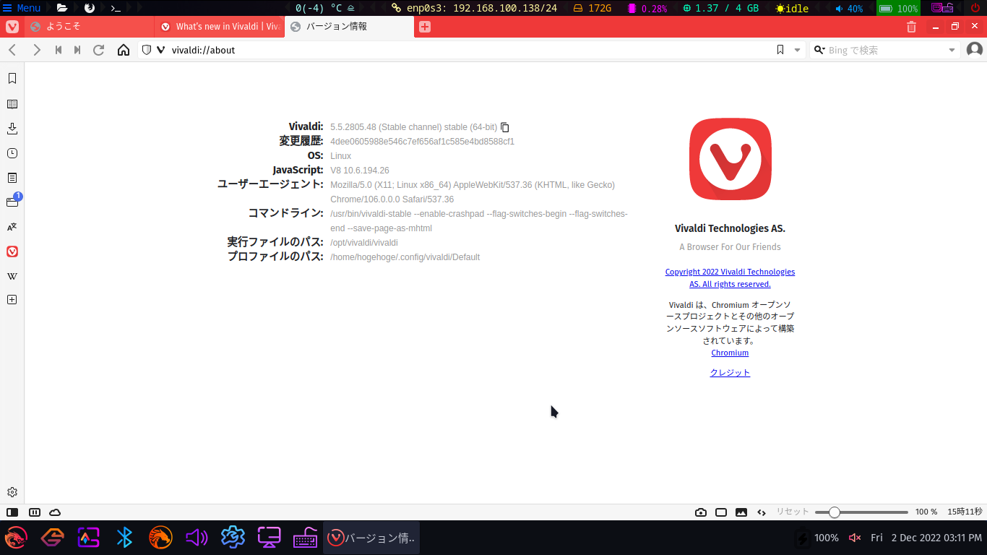Open the クレジット link
This screenshot has height=555, width=987.
730,373
